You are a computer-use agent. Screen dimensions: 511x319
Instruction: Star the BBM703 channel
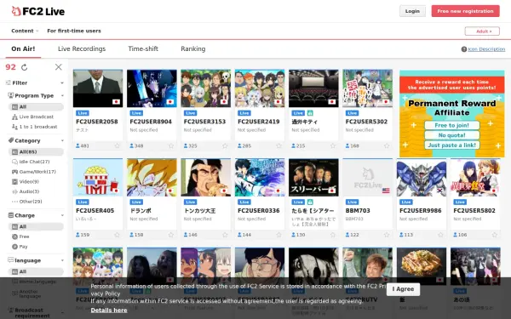point(387,235)
